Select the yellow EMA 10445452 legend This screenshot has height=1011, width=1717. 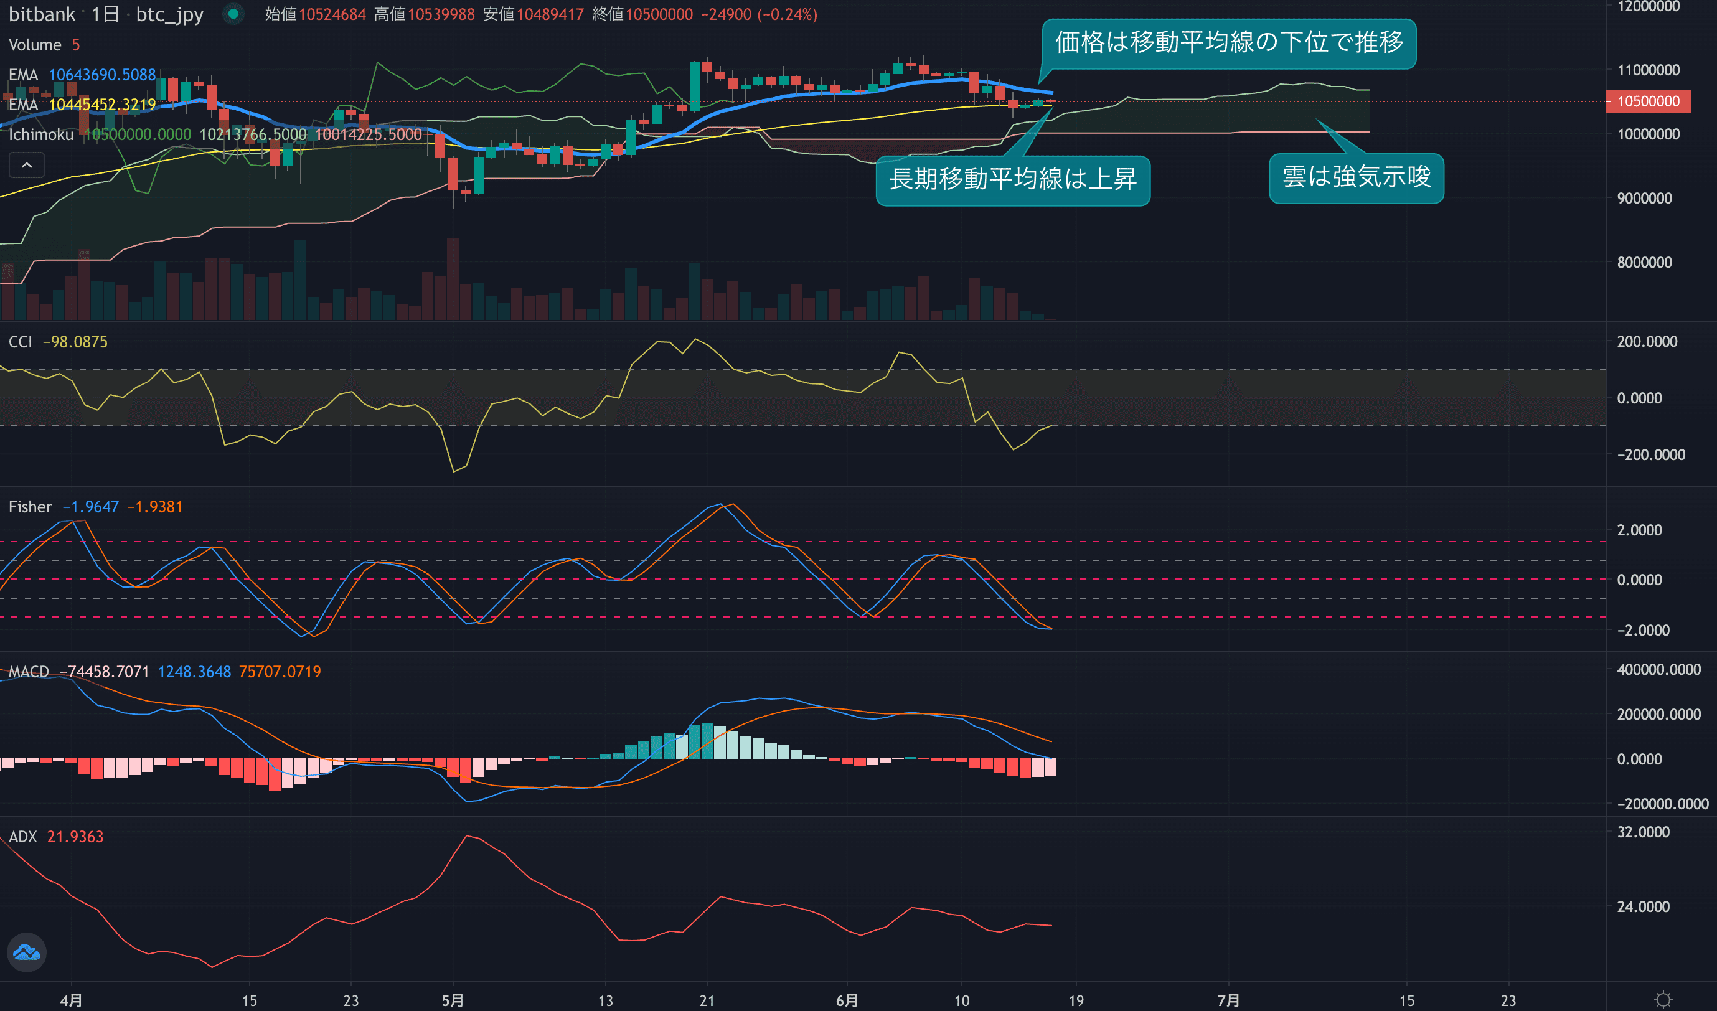coord(82,105)
